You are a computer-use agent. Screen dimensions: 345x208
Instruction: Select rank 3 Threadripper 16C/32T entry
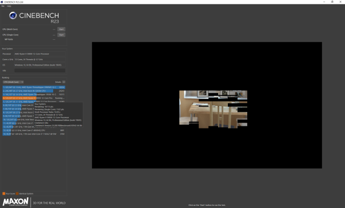click(x=34, y=95)
